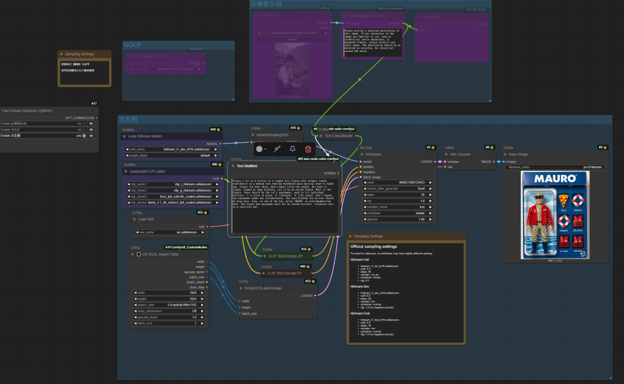Click the MODEL output slot on Load Diffusion Model
Screen dimensions: 624x384
tap(220, 144)
